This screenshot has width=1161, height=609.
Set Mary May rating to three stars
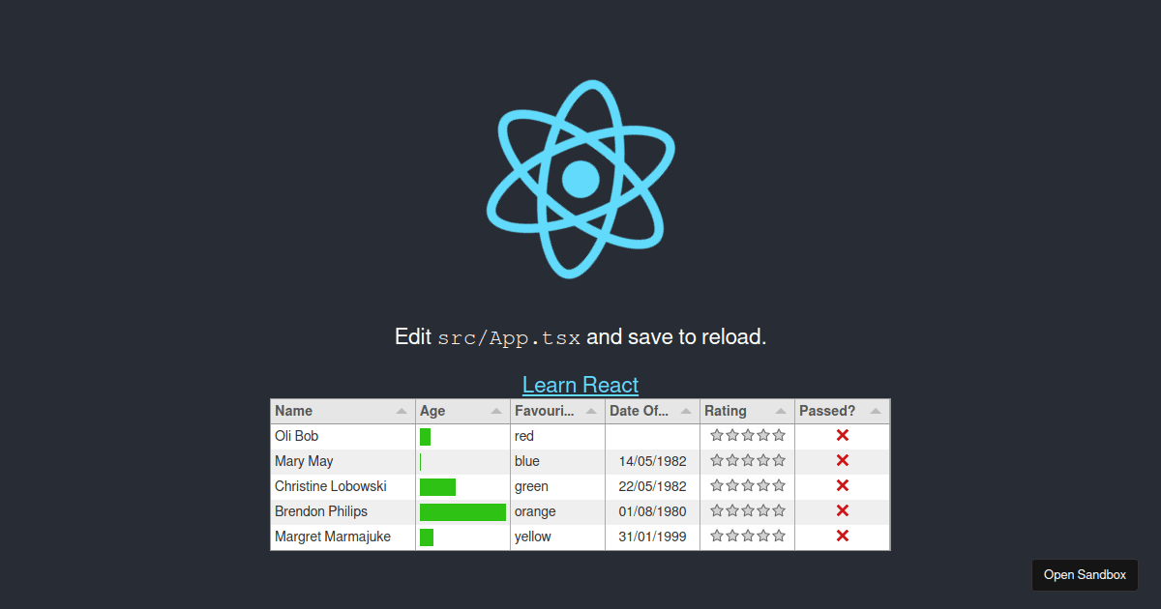click(x=748, y=461)
